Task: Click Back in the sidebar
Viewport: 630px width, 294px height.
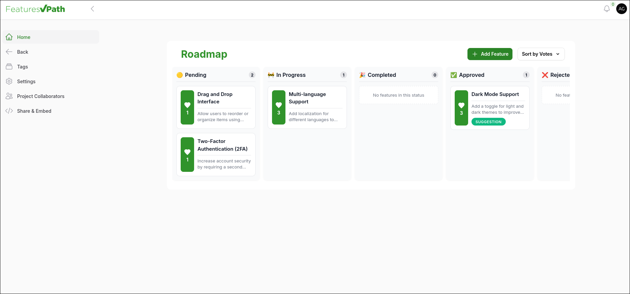Action: [22, 52]
